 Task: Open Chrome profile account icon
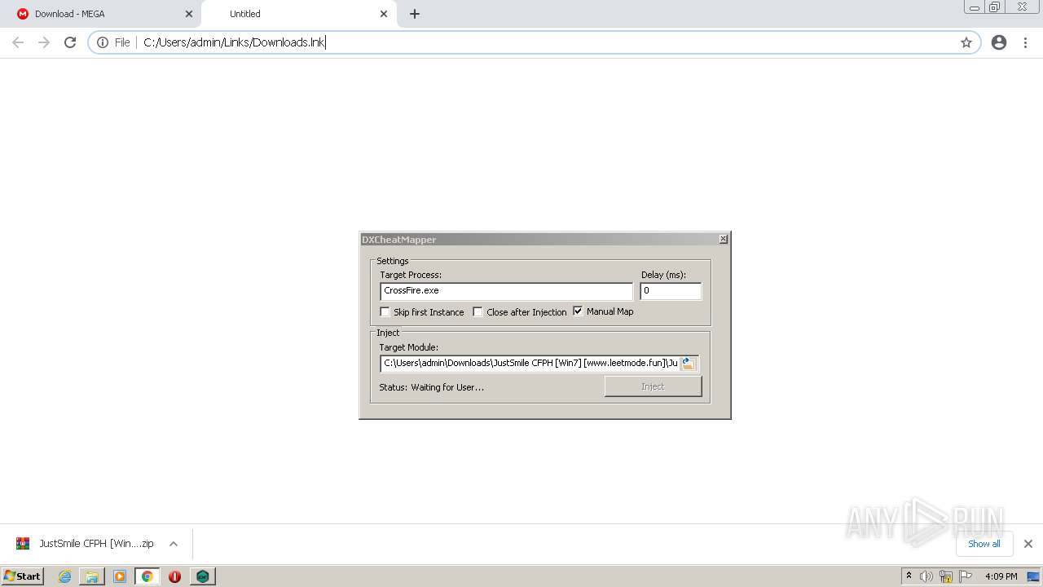(x=999, y=42)
